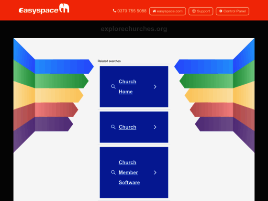This screenshot has width=268, height=201.
Task: Click the chevron arrow on Church Home card
Action: click(x=155, y=87)
